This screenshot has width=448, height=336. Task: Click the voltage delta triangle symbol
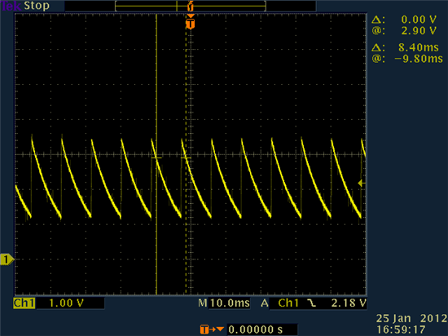pyautogui.click(x=378, y=20)
